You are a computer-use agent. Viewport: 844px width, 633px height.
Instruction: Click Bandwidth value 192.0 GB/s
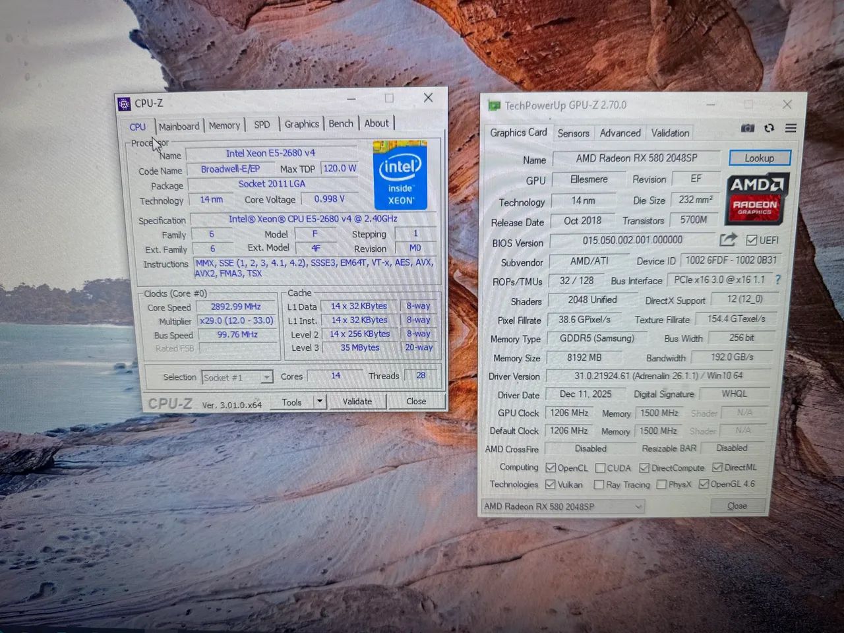click(x=732, y=357)
